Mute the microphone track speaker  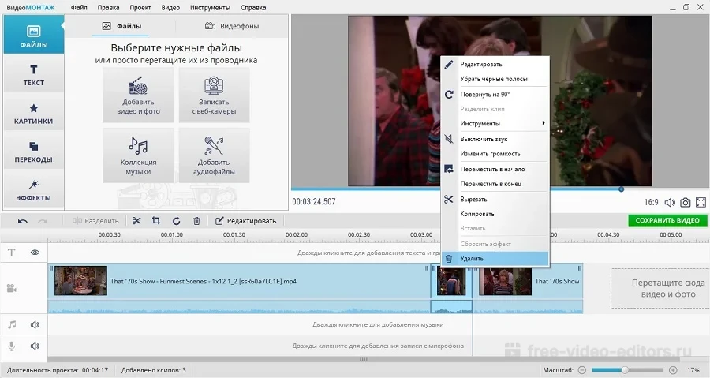pyautogui.click(x=35, y=346)
